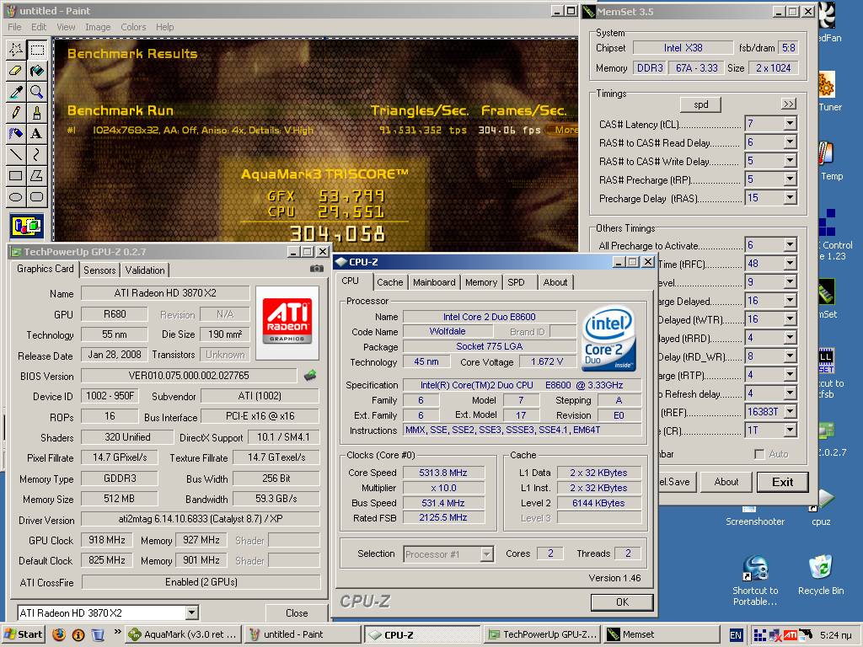Image resolution: width=863 pixels, height=647 pixels.
Task: Click the GPU-Z screenshot camera icon
Action: (317, 269)
